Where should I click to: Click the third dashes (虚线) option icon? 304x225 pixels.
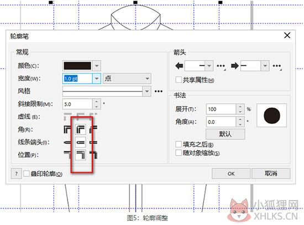(x=93, y=116)
